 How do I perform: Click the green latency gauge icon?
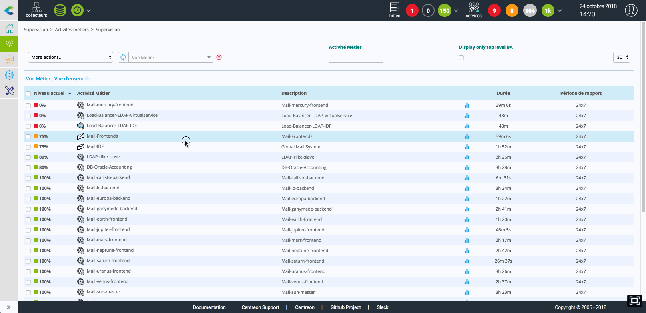click(x=77, y=10)
